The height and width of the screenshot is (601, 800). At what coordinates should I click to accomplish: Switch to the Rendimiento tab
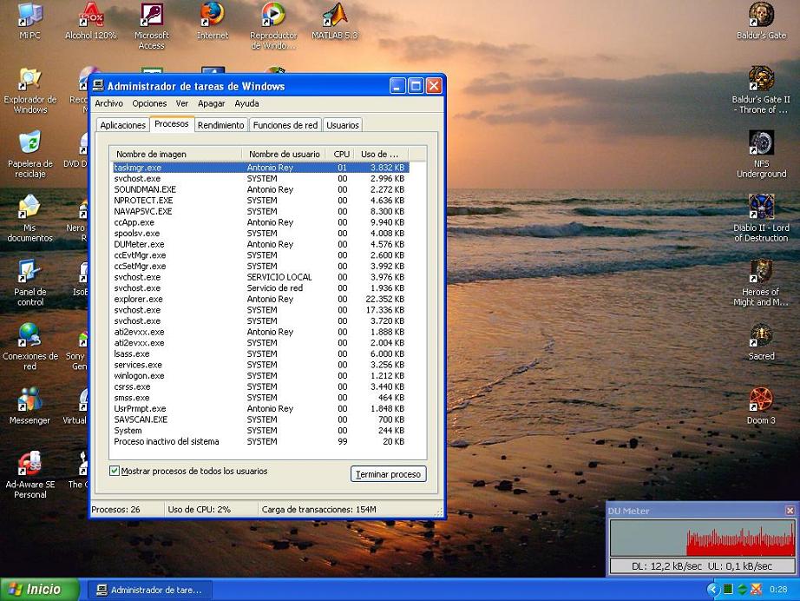coord(220,125)
